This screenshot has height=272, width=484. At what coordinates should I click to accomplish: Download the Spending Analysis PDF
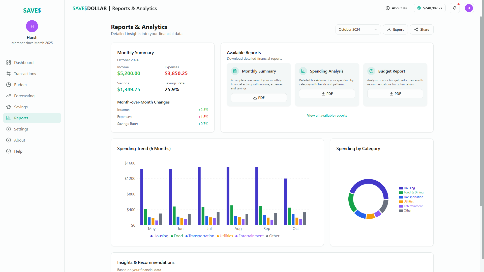click(327, 94)
